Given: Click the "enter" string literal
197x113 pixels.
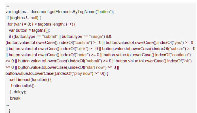Looking at the screenshot, I should (x=82, y=55).
